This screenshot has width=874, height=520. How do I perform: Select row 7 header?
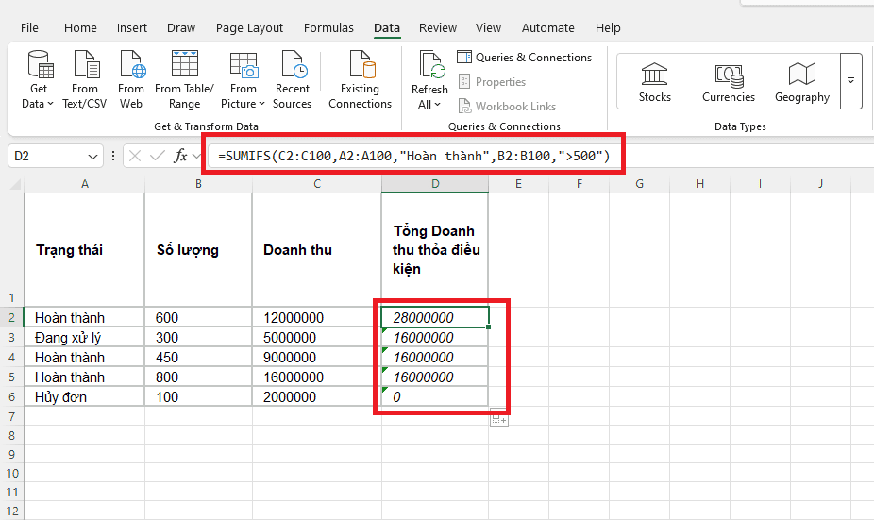[11, 416]
